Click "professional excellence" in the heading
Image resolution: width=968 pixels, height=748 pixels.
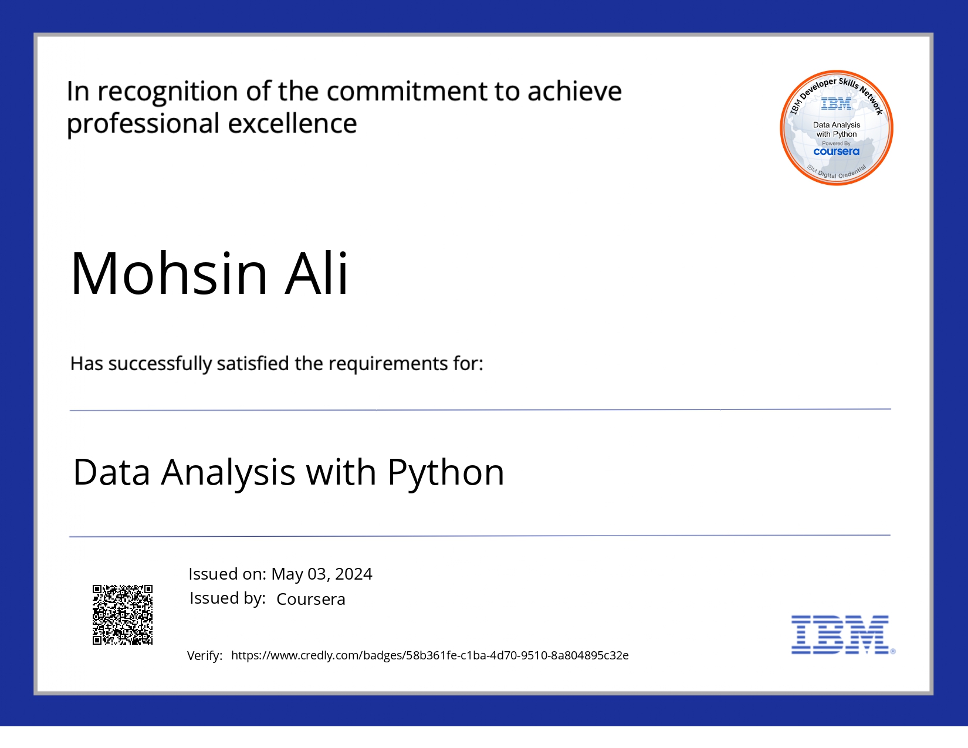point(212,124)
